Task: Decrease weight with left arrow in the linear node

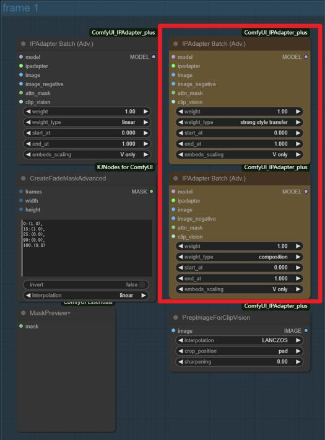Action: (28, 112)
